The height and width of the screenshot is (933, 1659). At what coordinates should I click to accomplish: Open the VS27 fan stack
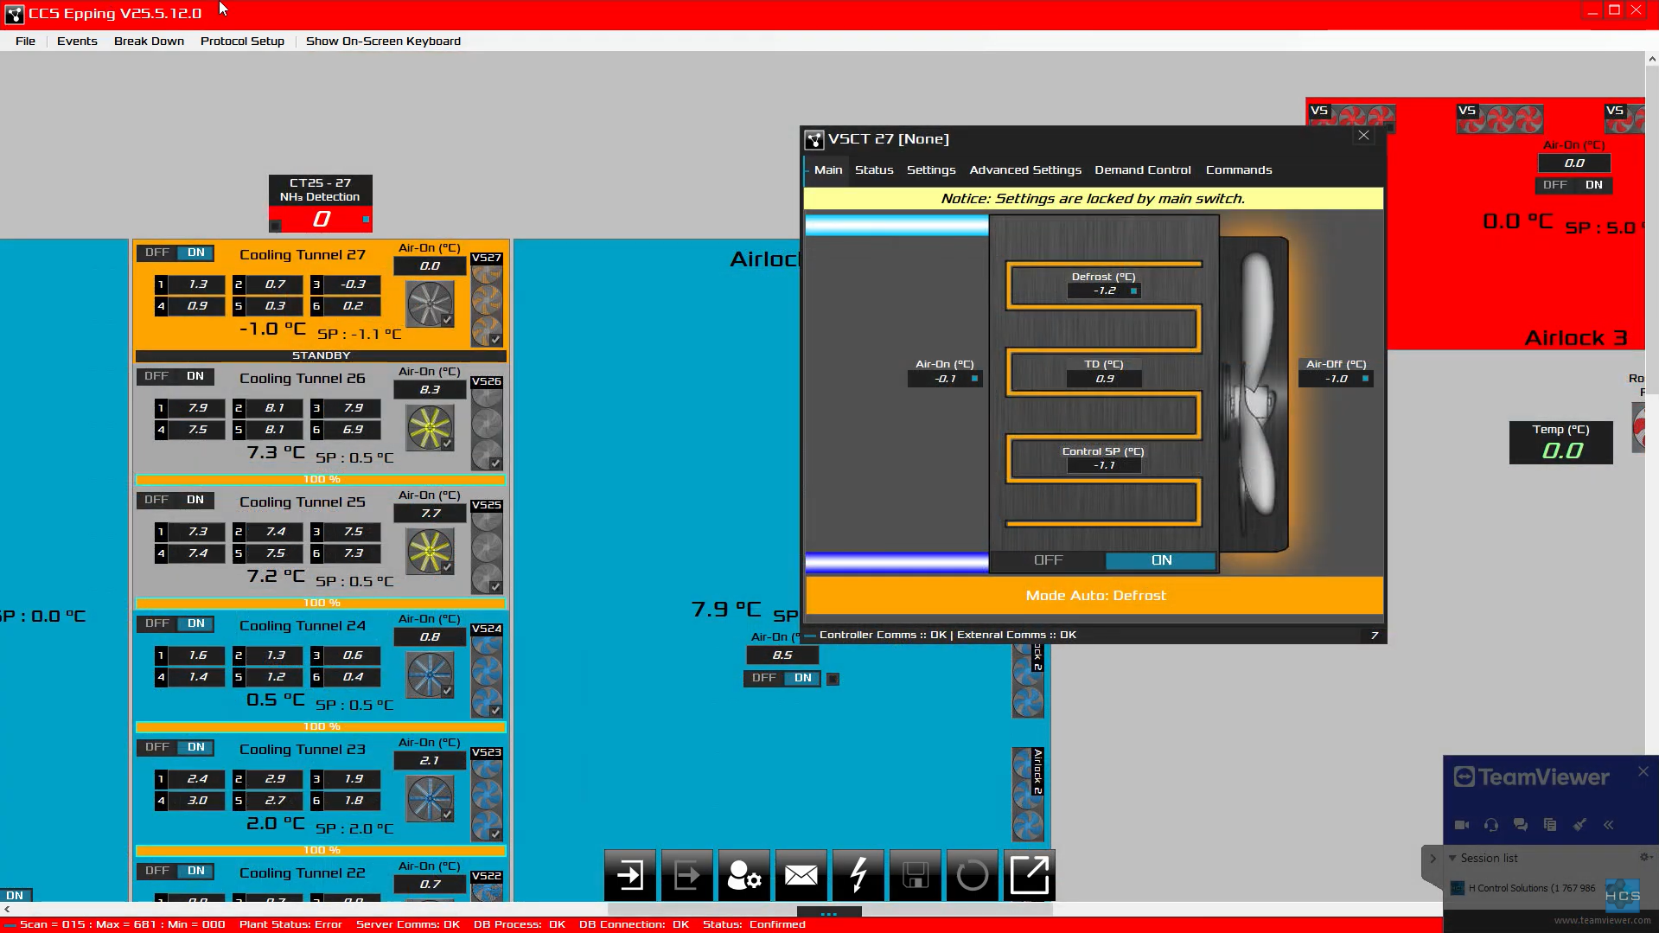(487, 299)
